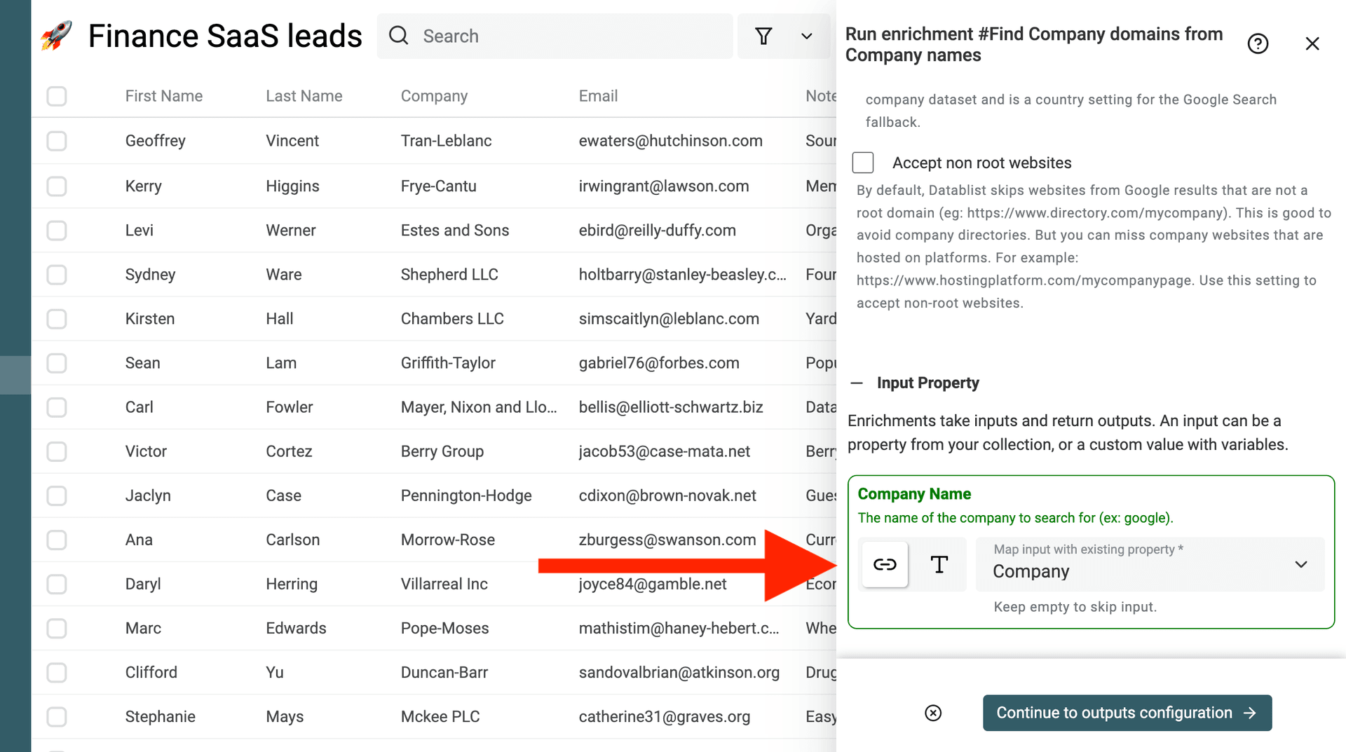Image resolution: width=1346 pixels, height=752 pixels.
Task: Click the circle-x cancel icon near the bottom
Action: coord(933,713)
